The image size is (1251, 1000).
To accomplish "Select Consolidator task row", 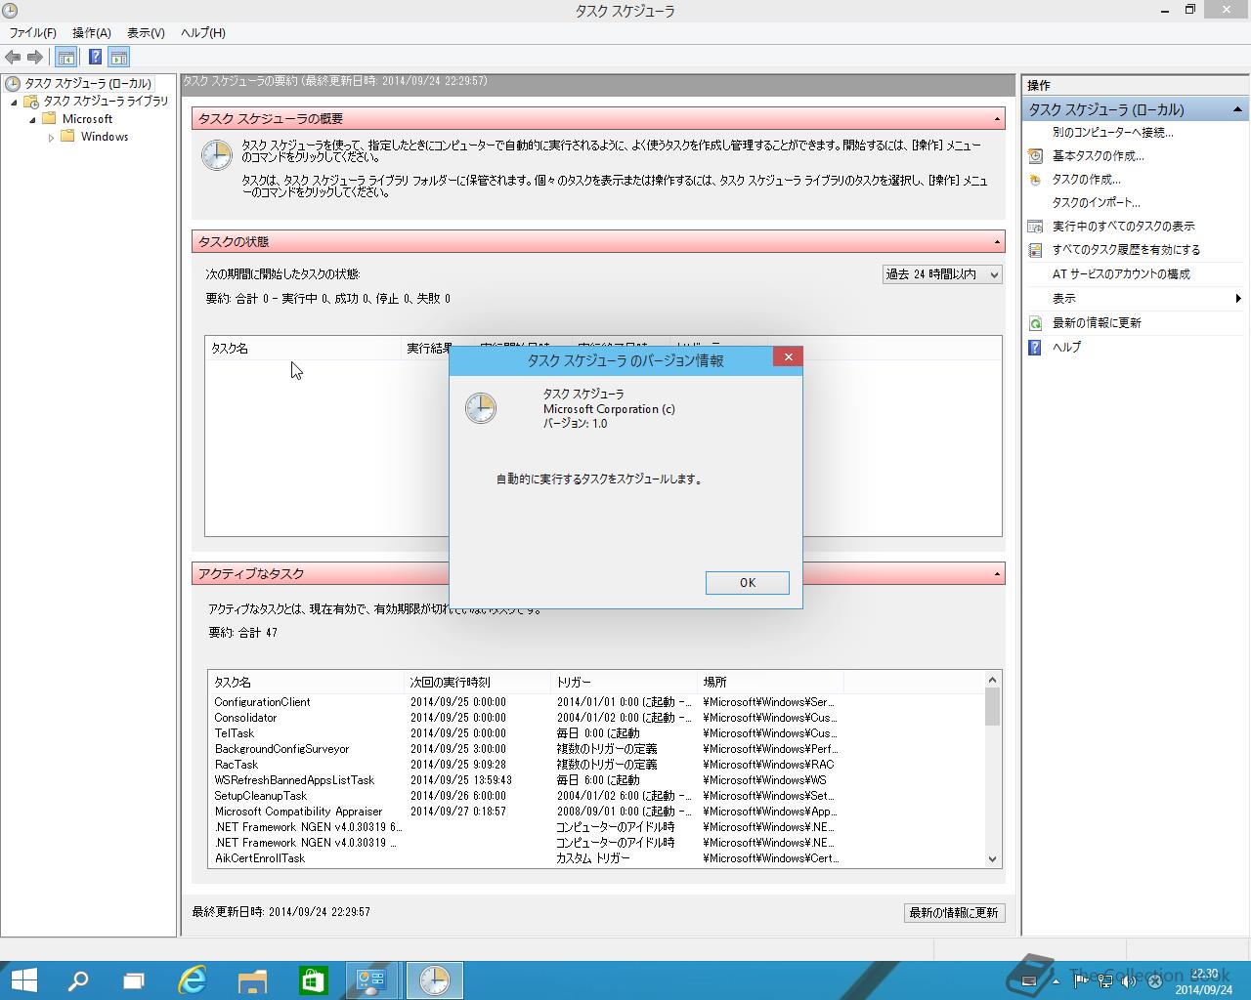I will click(594, 718).
